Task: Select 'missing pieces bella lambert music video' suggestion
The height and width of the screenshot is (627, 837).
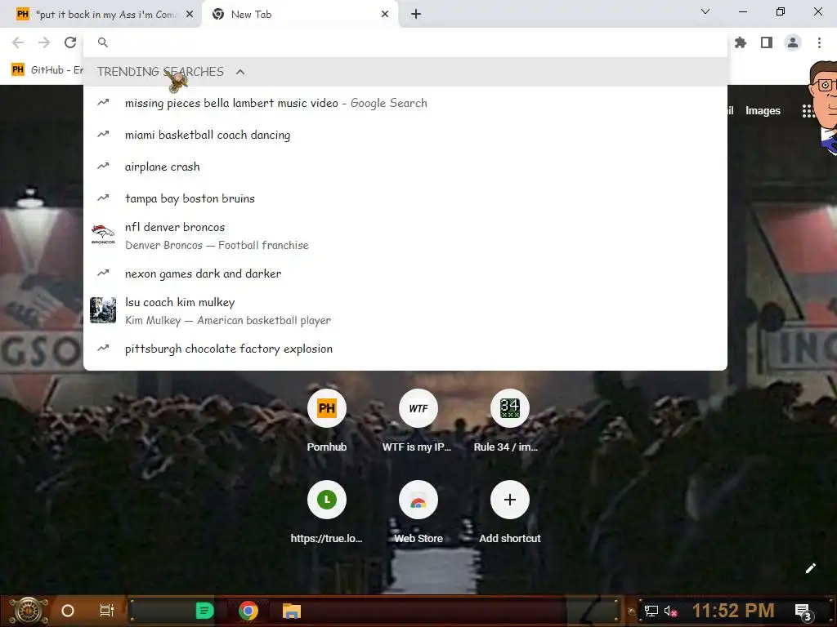Action: click(x=405, y=103)
